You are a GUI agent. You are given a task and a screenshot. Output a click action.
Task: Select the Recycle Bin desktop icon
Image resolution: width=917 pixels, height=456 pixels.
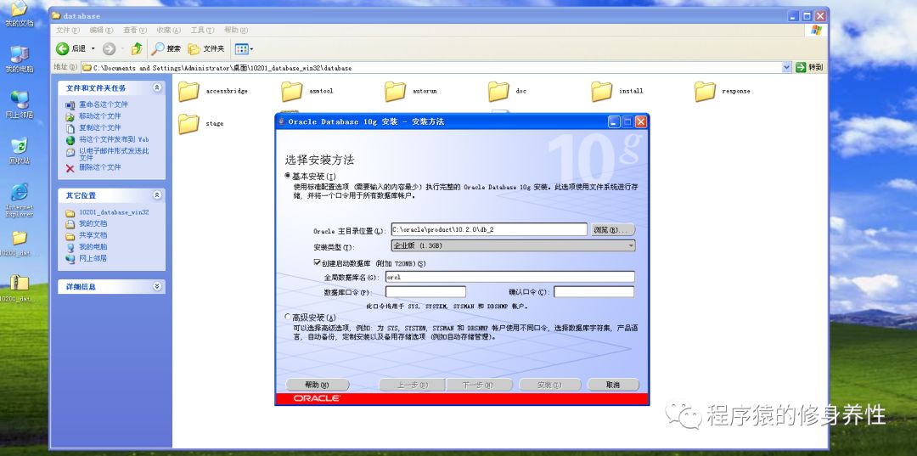(x=20, y=150)
